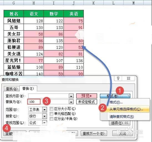The width and height of the screenshot is (152, 142).
Task: Click the pink 预览* format preview box
Action: click(87, 96)
